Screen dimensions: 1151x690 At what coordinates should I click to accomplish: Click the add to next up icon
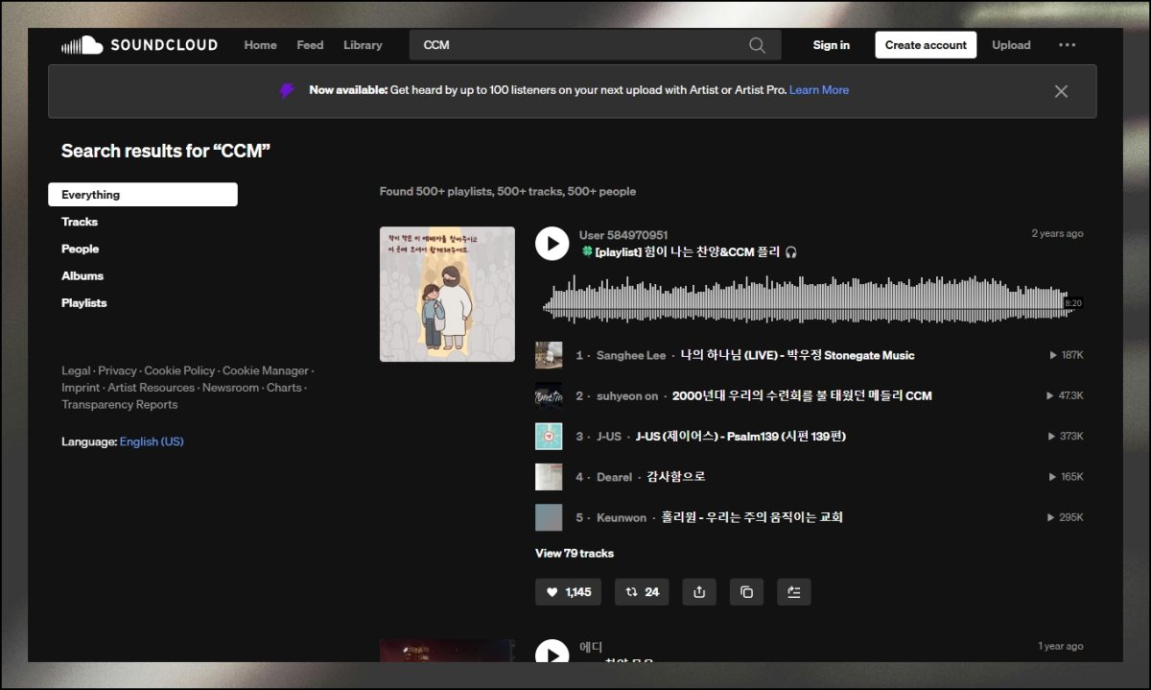click(x=794, y=592)
